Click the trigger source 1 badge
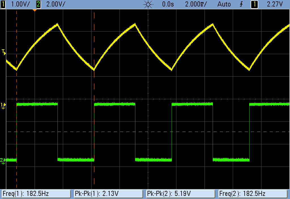This screenshot has width=290, height=199. (255, 4)
